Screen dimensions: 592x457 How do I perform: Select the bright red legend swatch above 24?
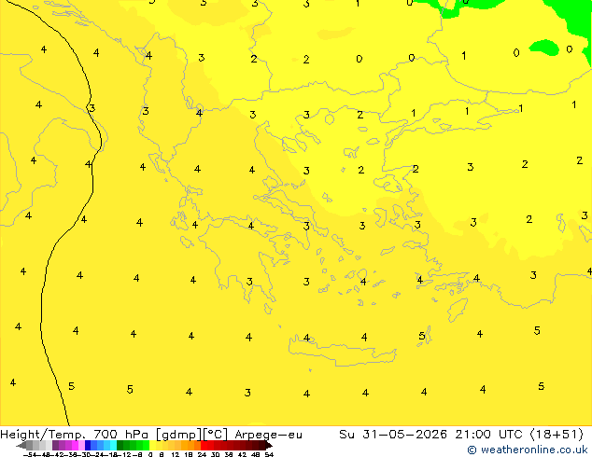[204, 446]
